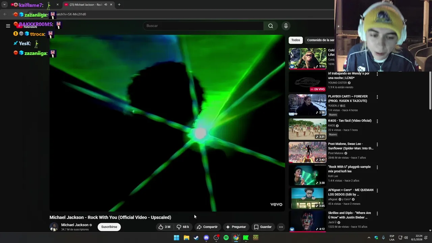Open the browser tab search dropdown arrow

pyautogui.click(x=4, y=5)
